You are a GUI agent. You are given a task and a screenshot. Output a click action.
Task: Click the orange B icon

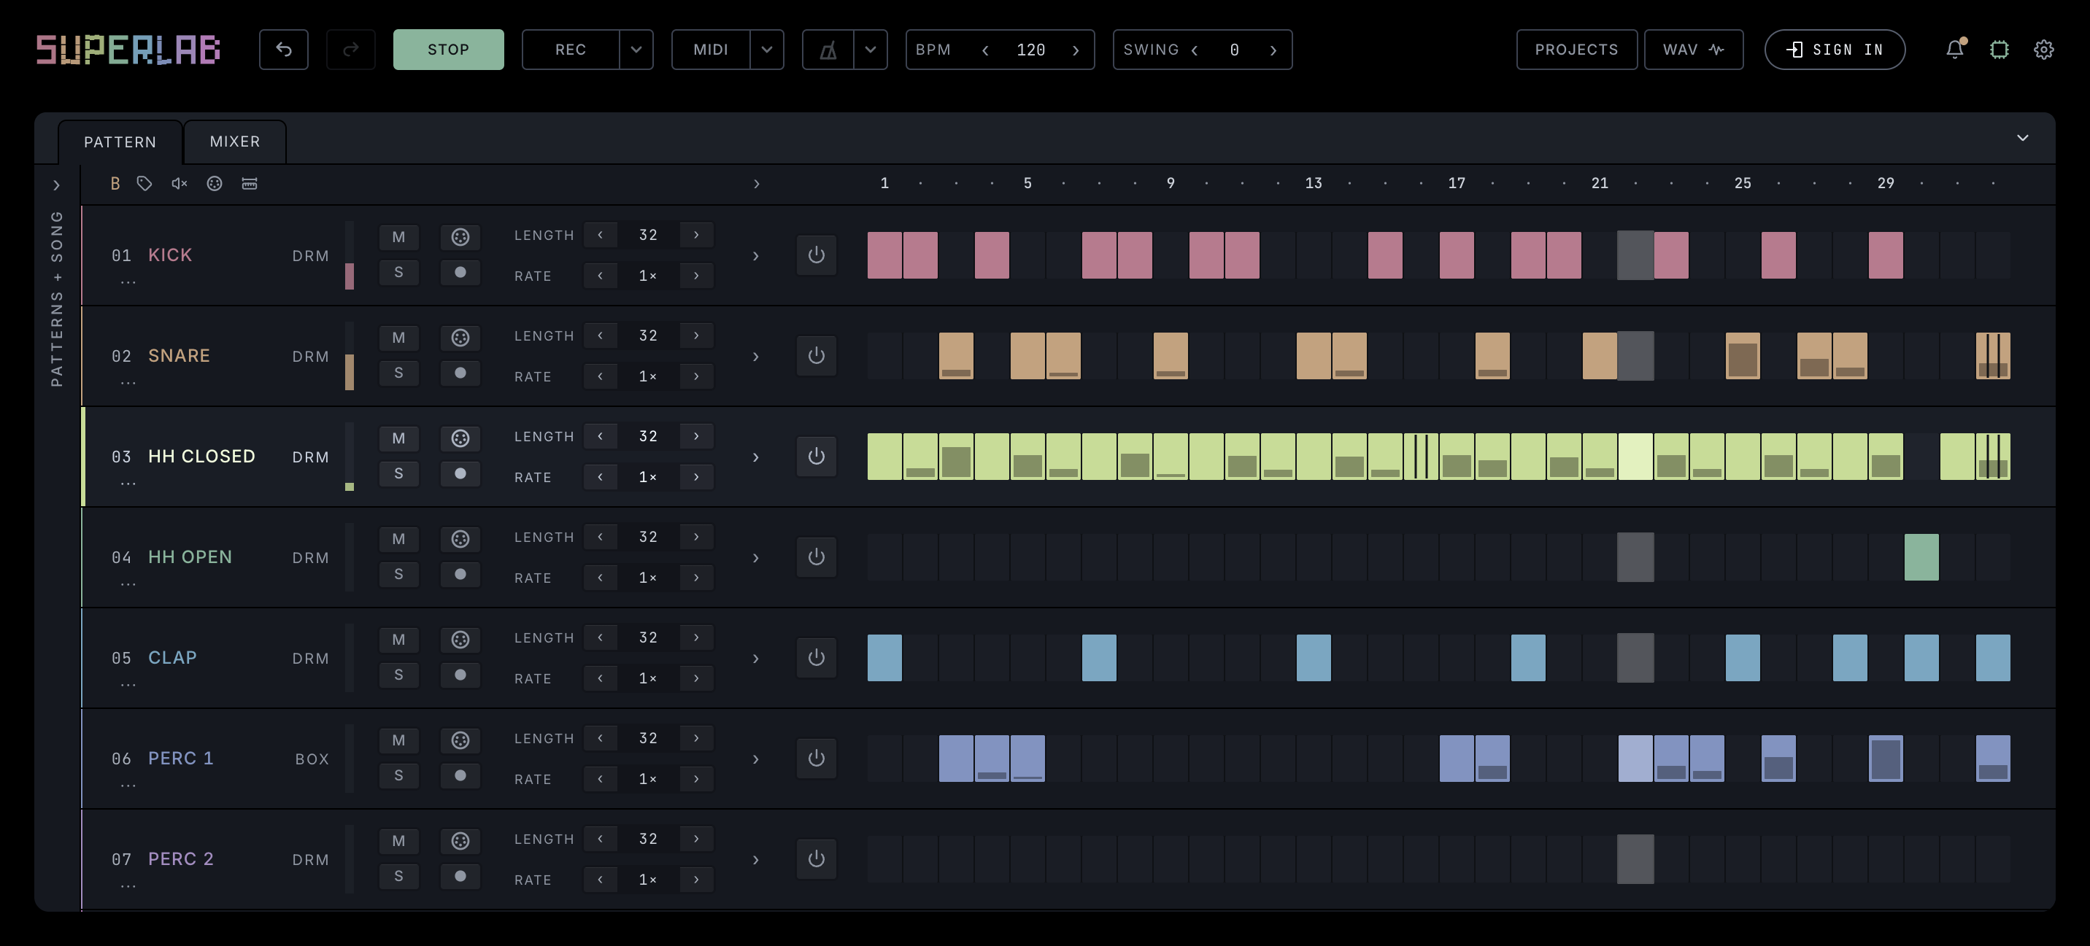[115, 184]
